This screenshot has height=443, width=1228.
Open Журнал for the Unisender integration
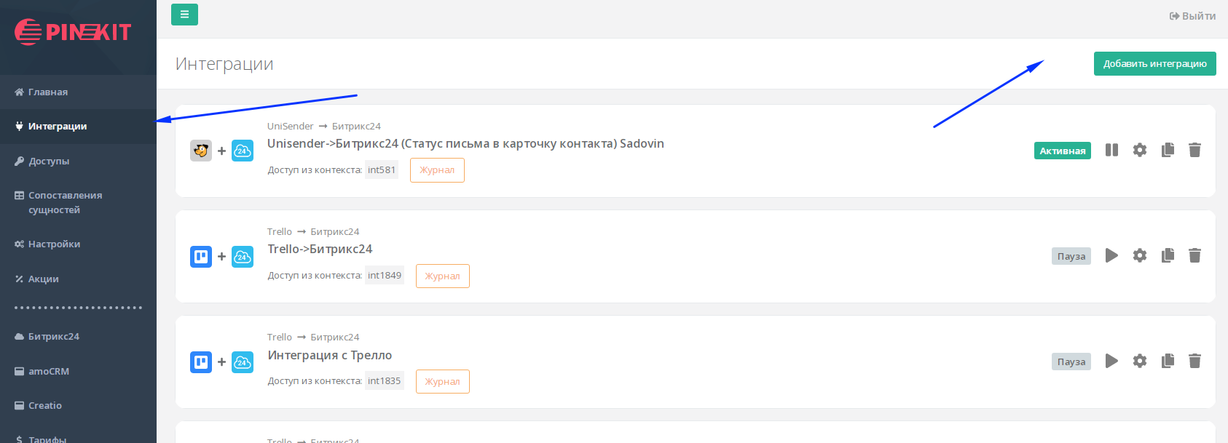click(x=437, y=170)
